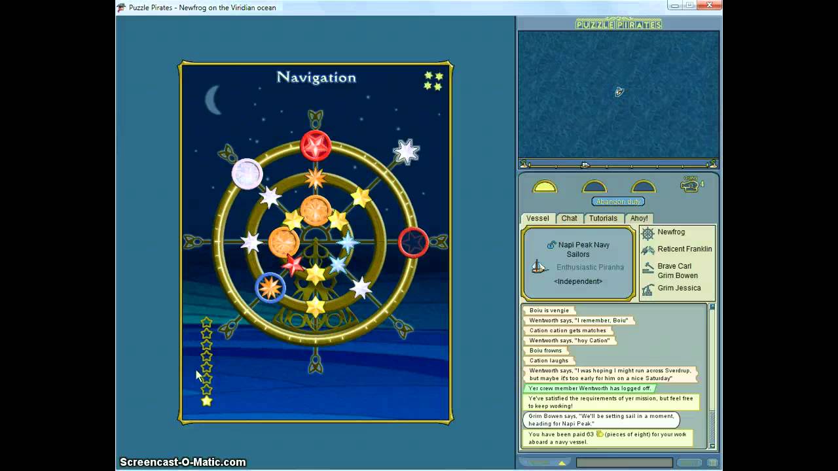Click the lit yellow half-dome indicator
The height and width of the screenshot is (471, 838).
(545, 187)
